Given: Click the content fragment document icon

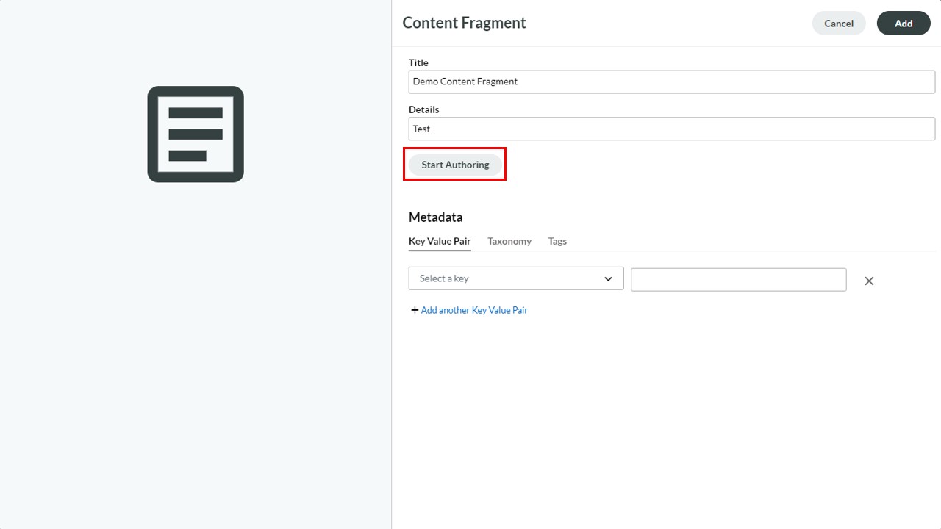Looking at the screenshot, I should (196, 134).
